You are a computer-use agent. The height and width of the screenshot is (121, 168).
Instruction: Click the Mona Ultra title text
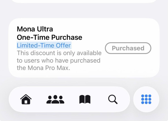click(x=35, y=29)
